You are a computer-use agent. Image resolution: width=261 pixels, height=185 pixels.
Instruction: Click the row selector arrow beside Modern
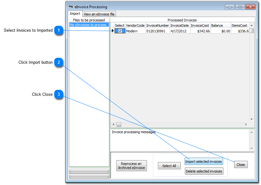tap(113, 31)
